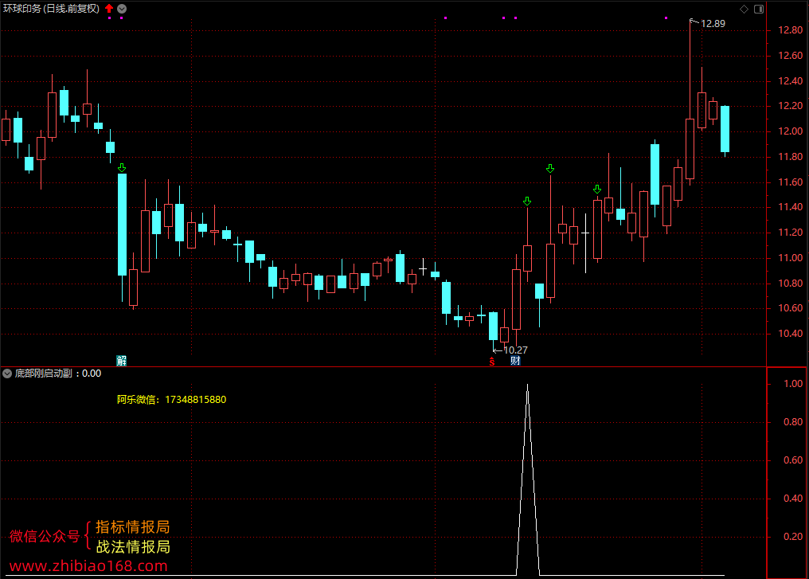
Task: Click the 0.20 indicator axis label
Action: tap(793, 537)
